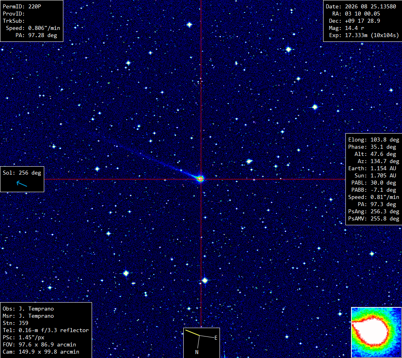Click the Stn: J59 station code
402x358 pixels.
tap(16, 323)
